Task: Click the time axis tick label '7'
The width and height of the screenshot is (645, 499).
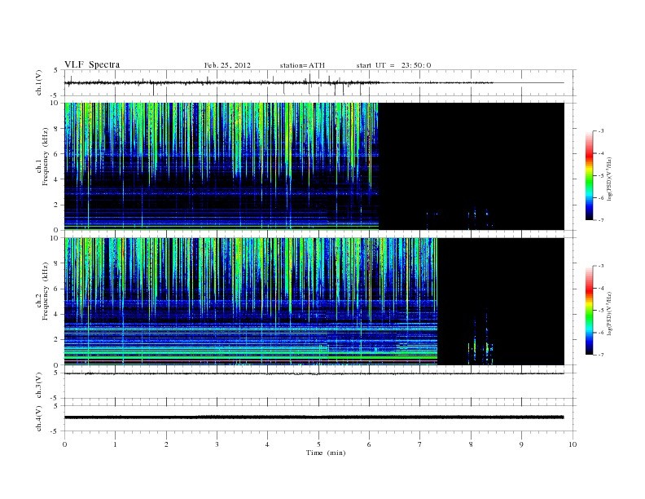Action: tap(420, 444)
